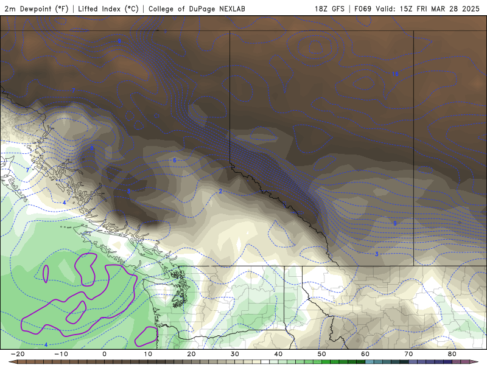Click the white colorbar segment below 40

[265, 362]
